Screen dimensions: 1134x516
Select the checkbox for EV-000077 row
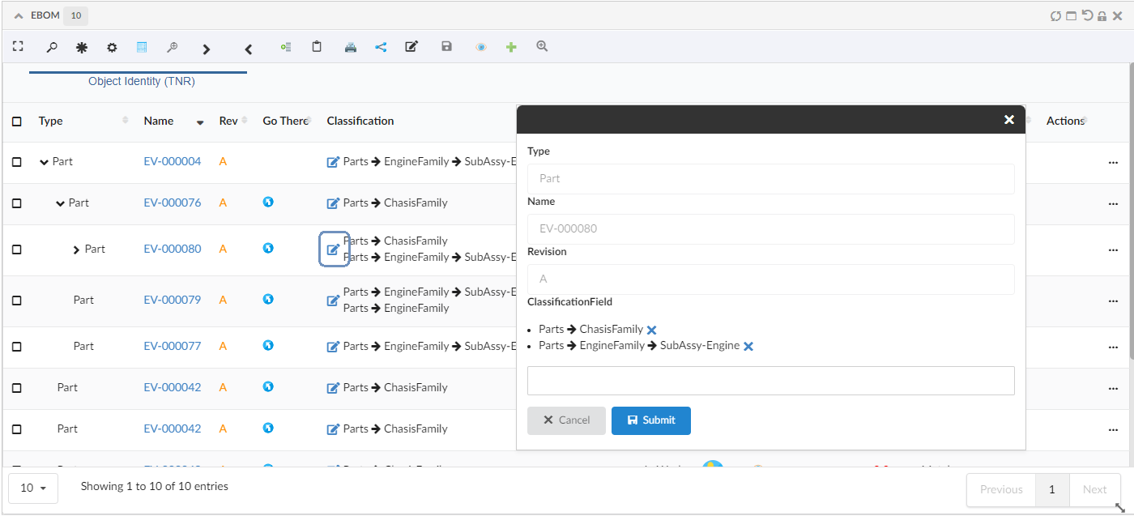[x=17, y=347]
